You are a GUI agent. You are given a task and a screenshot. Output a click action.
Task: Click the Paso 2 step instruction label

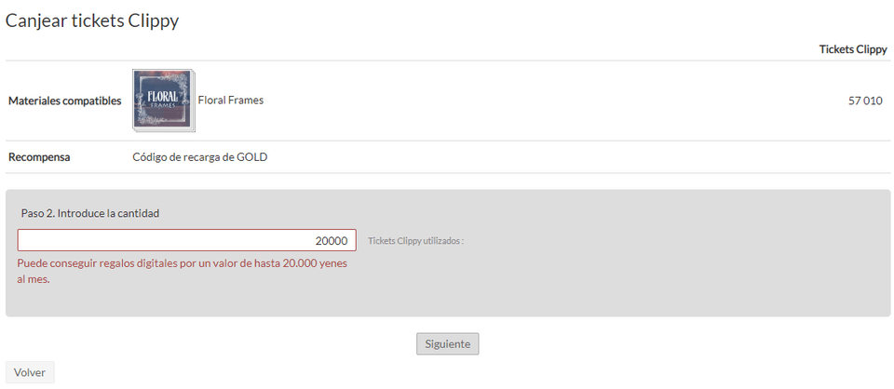tap(90, 213)
